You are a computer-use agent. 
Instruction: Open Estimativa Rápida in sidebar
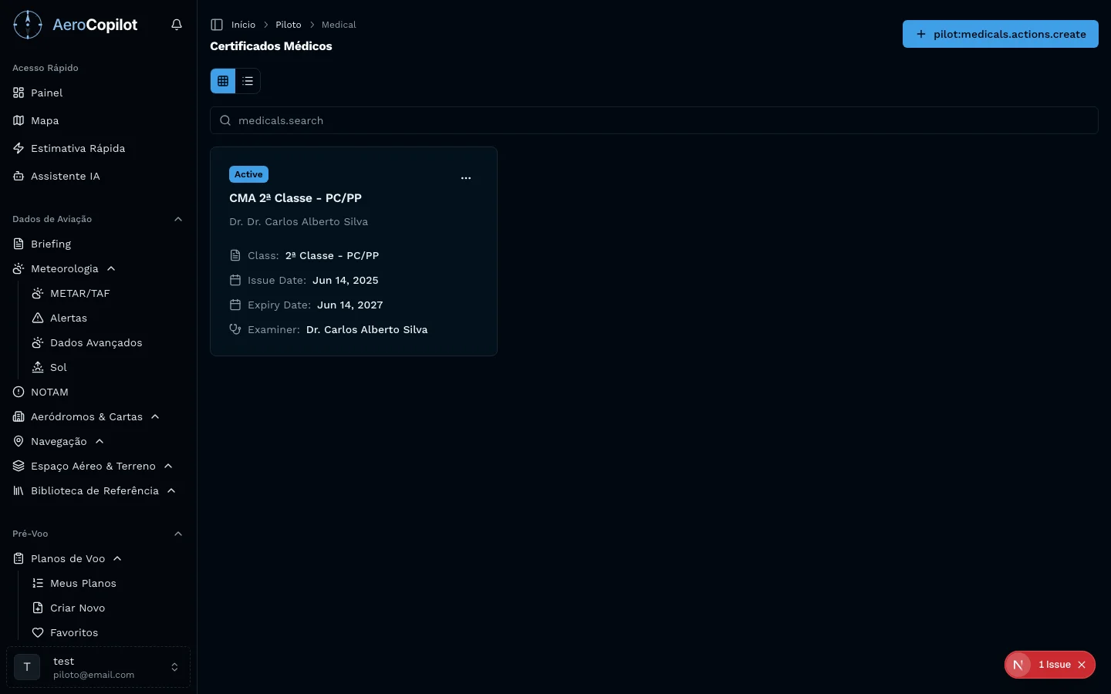(77, 148)
